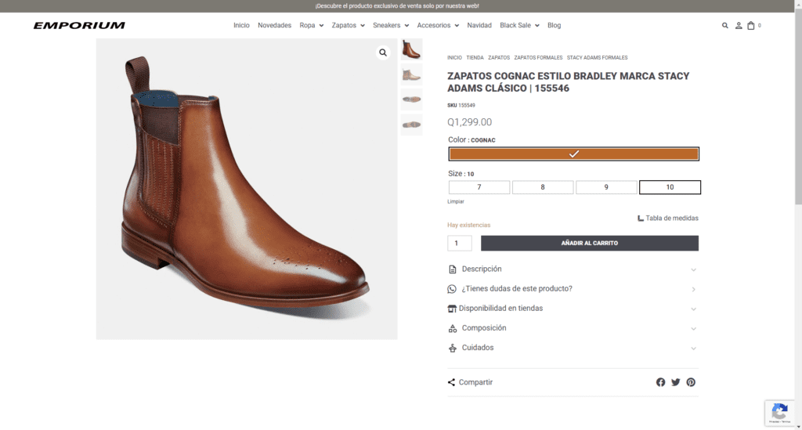
Task: Expand the Descripción section chevron
Action: pyautogui.click(x=694, y=269)
